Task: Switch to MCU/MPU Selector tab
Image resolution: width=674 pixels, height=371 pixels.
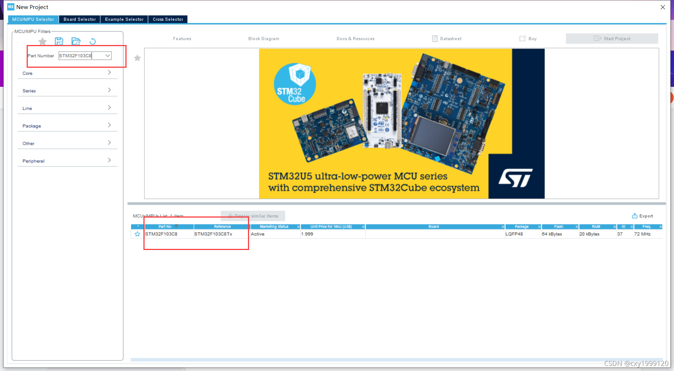Action: [x=33, y=19]
